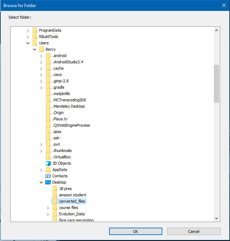The width and height of the screenshot is (230, 241).
Task: Expand the course files folder
Action: 48,208
